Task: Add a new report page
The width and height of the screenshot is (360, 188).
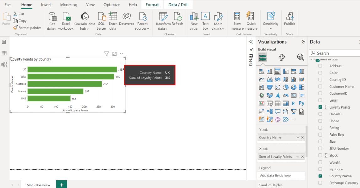Action: [62, 185]
